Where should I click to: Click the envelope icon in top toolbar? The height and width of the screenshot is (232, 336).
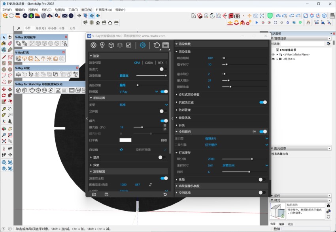tap(65, 16)
